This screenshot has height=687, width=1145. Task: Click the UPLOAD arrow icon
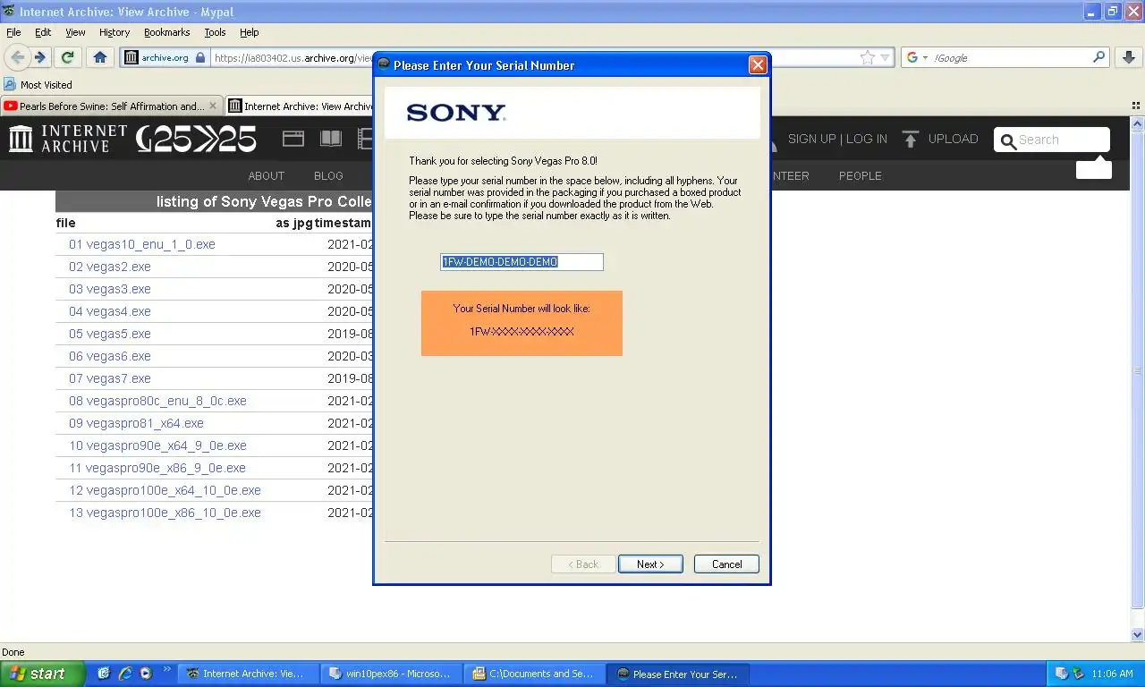(911, 139)
